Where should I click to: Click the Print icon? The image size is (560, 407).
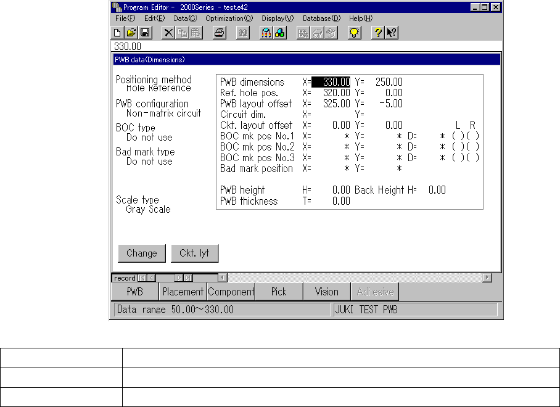click(x=218, y=33)
